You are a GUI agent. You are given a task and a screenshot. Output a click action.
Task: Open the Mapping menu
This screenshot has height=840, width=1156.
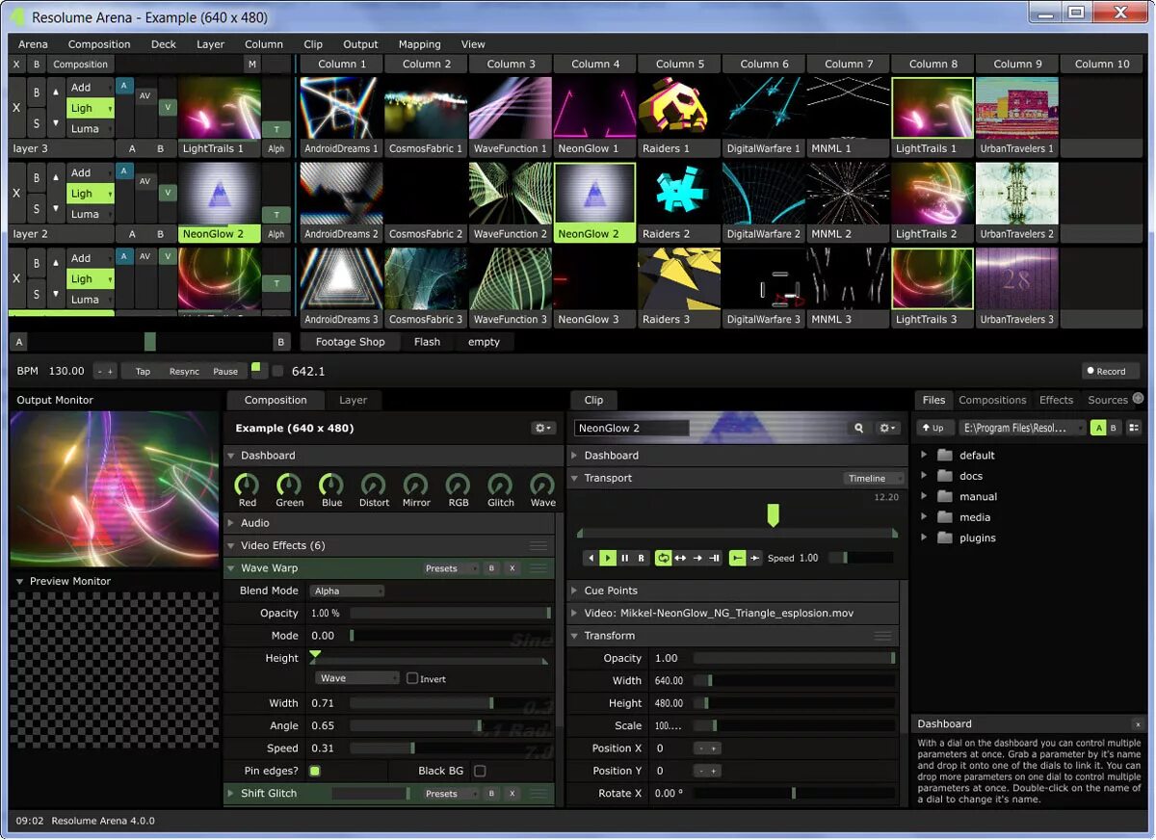[x=419, y=44]
